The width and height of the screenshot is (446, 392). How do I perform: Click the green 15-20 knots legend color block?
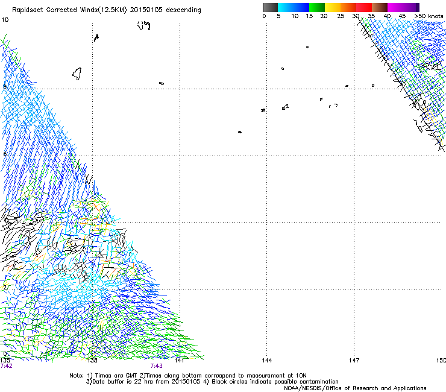click(317, 7)
